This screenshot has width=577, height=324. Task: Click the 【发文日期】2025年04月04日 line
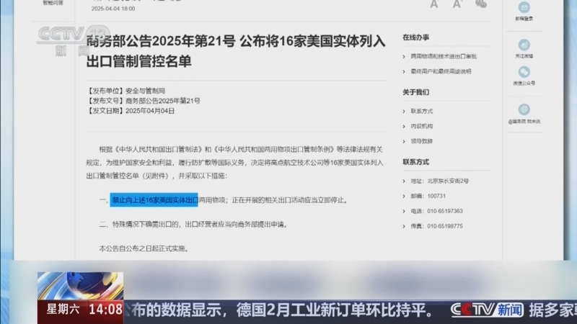point(131,111)
